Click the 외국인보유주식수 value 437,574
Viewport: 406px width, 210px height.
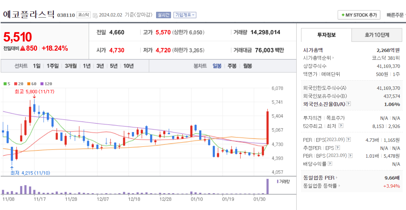[392, 96]
